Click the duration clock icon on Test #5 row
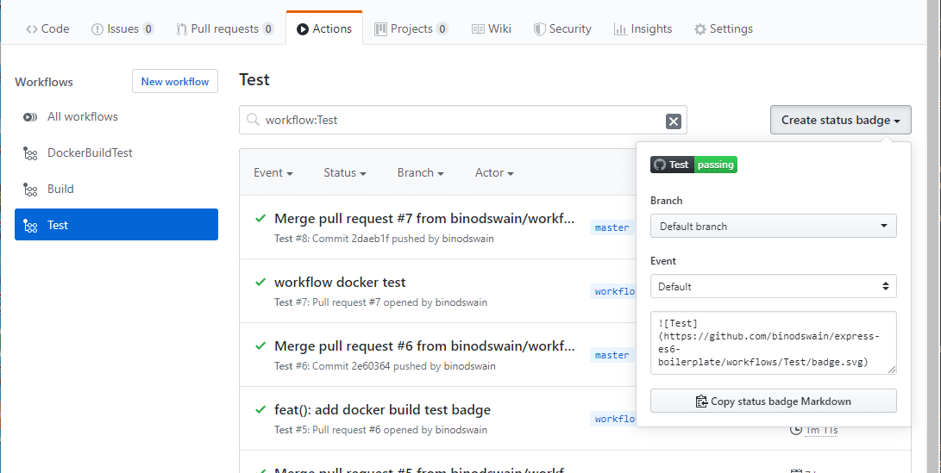This screenshot has height=473, width=941. [796, 430]
